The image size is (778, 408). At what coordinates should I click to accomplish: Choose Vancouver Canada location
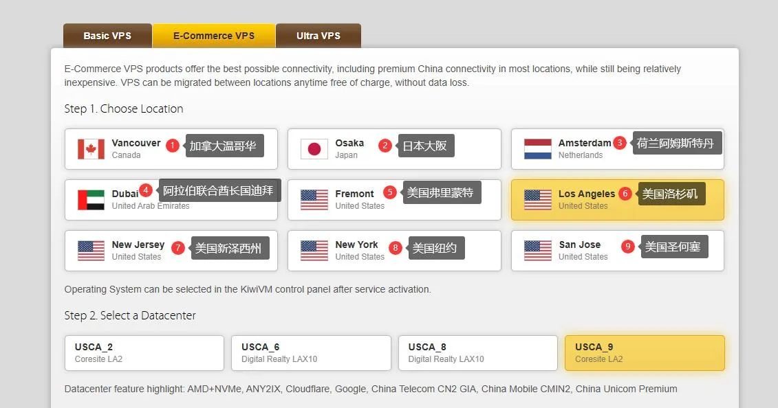pyautogui.click(x=171, y=149)
